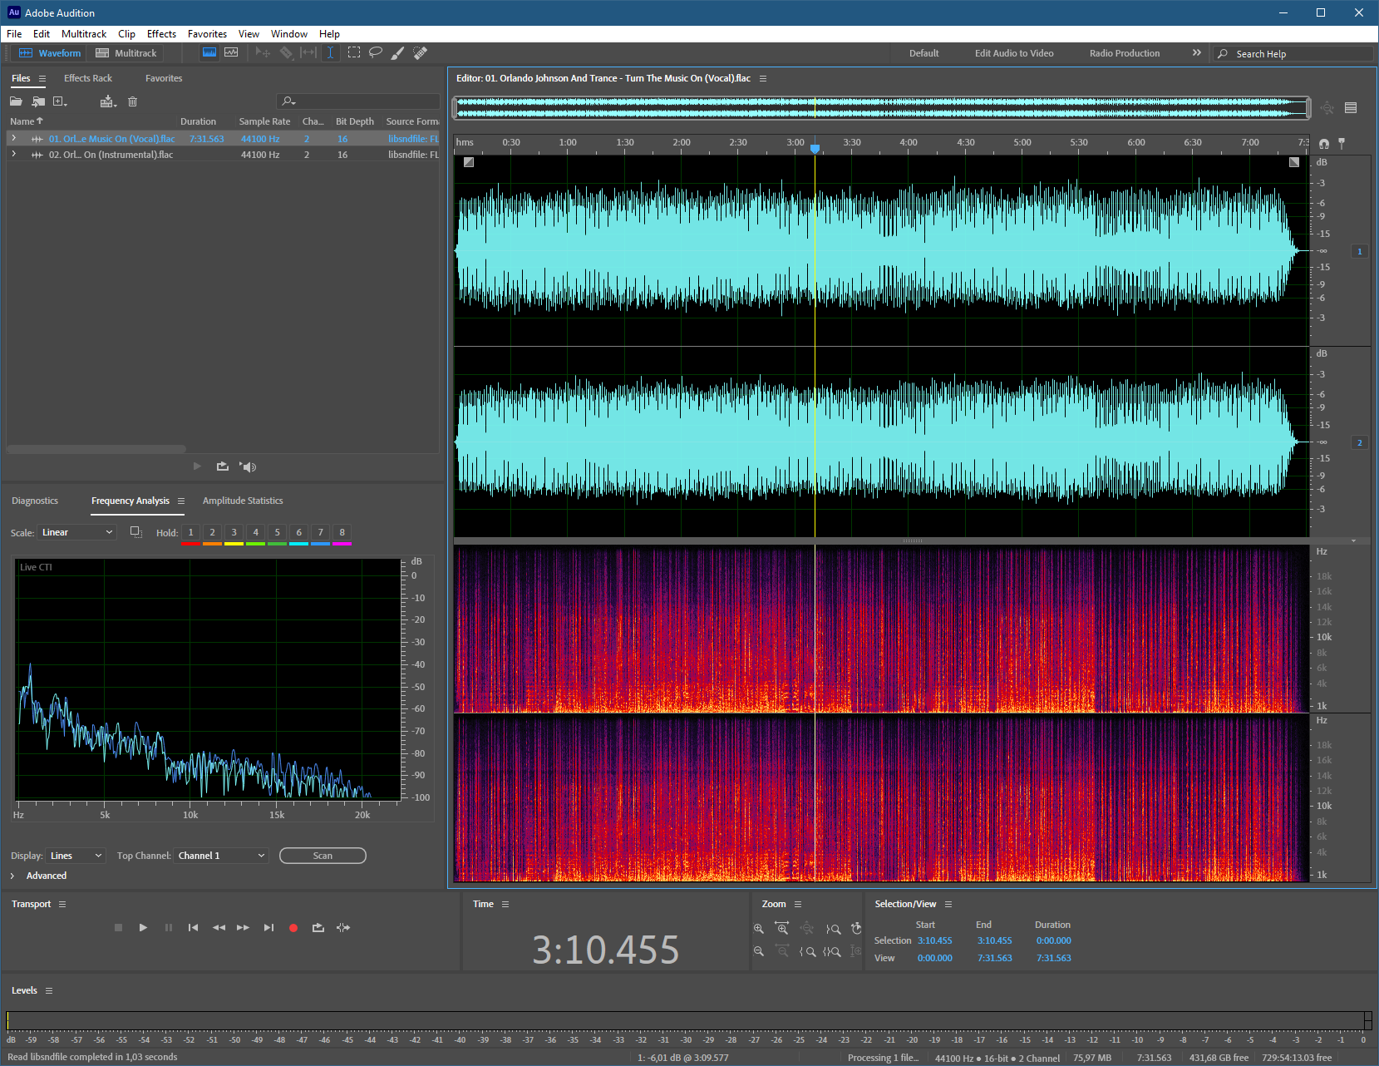Open the Files panel menu
Screen dimensions: 1379x1066
coord(42,78)
